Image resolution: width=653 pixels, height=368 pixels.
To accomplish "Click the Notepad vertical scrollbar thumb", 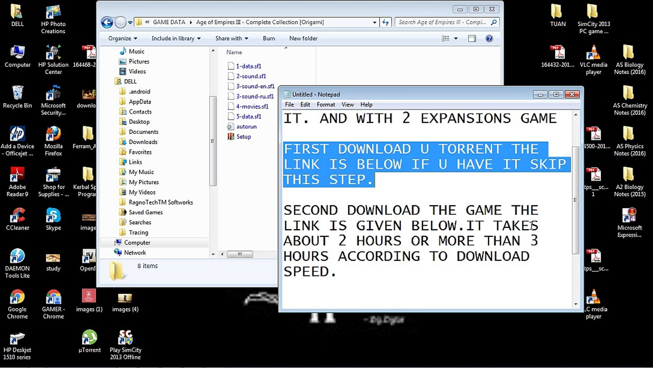I will (x=576, y=200).
